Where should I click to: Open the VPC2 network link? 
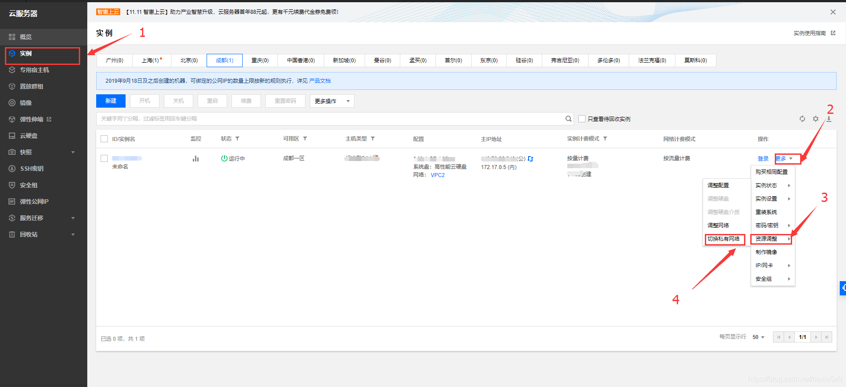coord(438,175)
